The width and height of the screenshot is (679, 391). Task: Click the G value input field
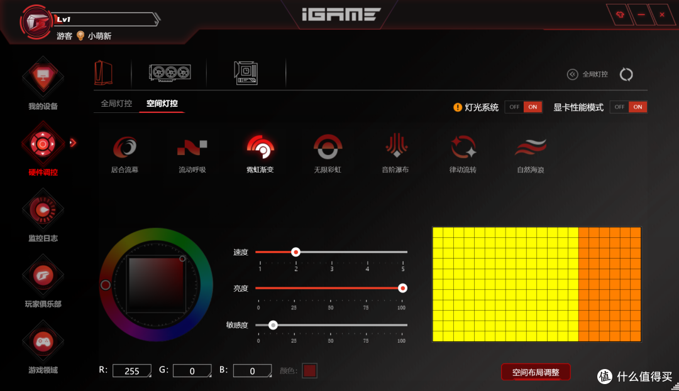point(192,371)
